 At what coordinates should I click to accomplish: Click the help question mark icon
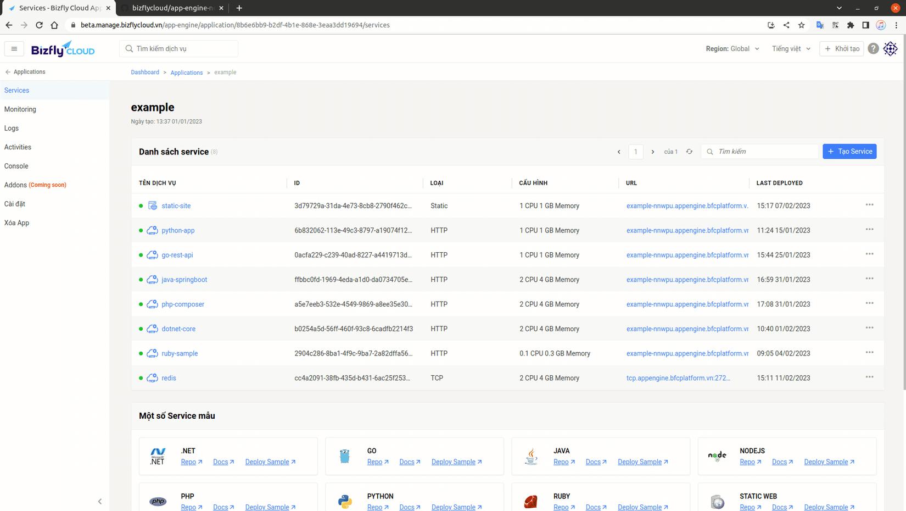pos(873,48)
